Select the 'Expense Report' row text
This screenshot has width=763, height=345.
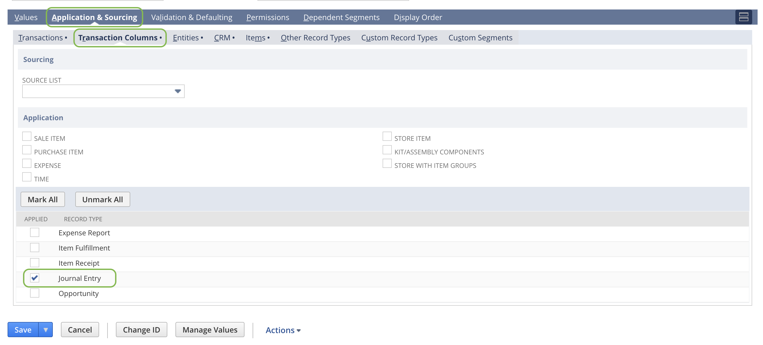click(x=84, y=233)
